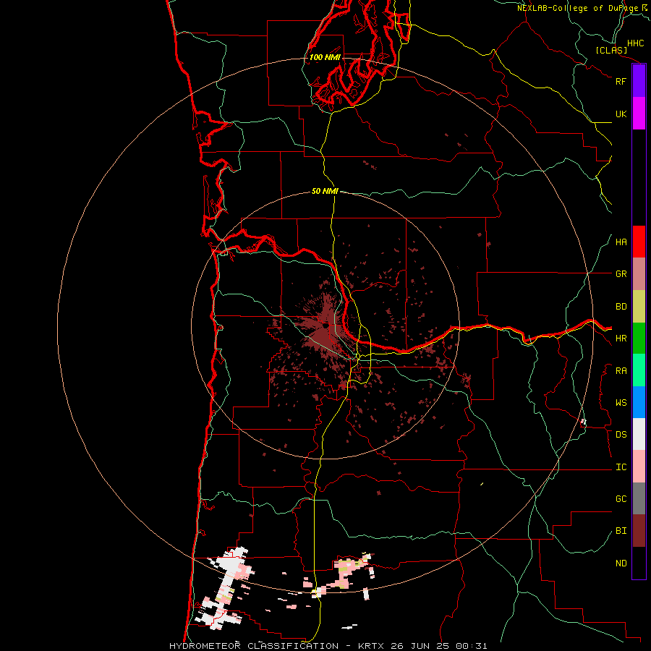The width and height of the screenshot is (651, 651).
Task: Click the [CLAS] label
Action: coord(611,51)
